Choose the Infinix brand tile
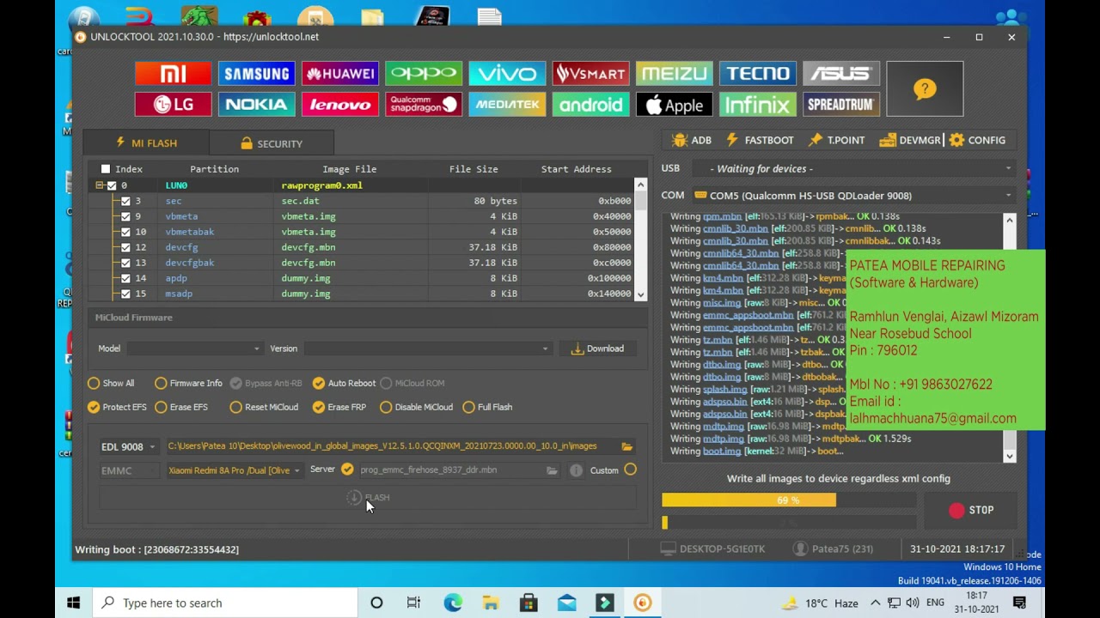This screenshot has width=1100, height=618. (757, 105)
